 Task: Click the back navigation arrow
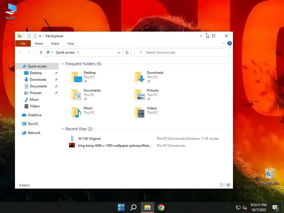(21, 52)
